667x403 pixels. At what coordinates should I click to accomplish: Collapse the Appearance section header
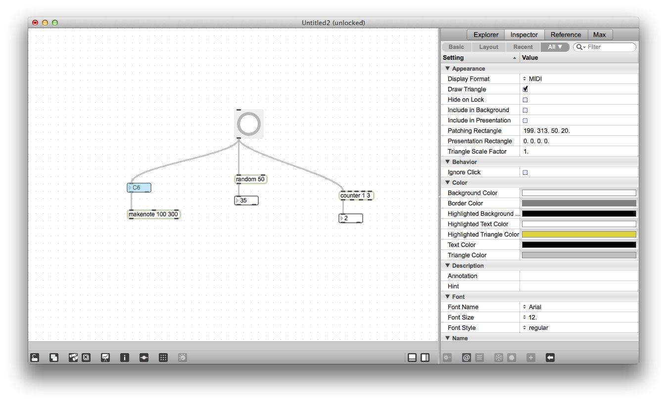coord(447,68)
